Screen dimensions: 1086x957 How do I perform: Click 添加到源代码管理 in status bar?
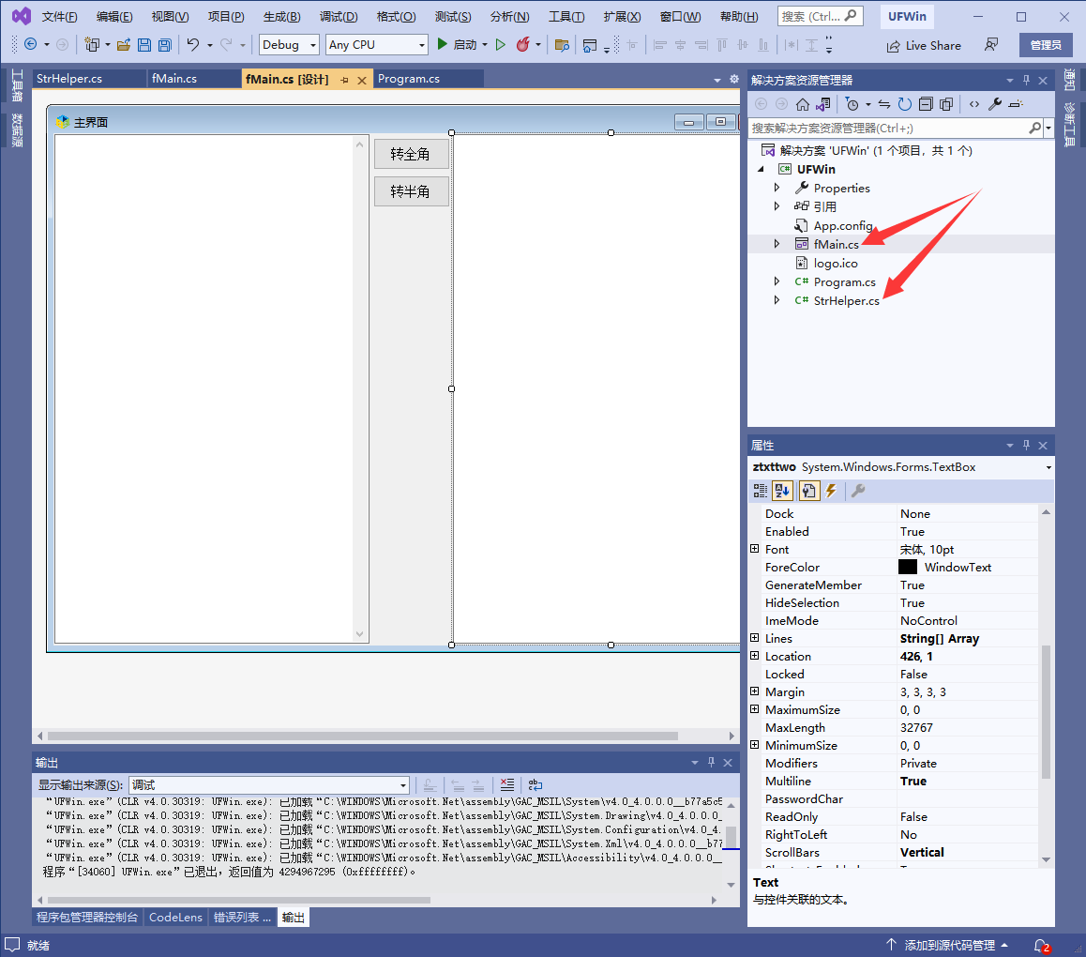tap(947, 945)
